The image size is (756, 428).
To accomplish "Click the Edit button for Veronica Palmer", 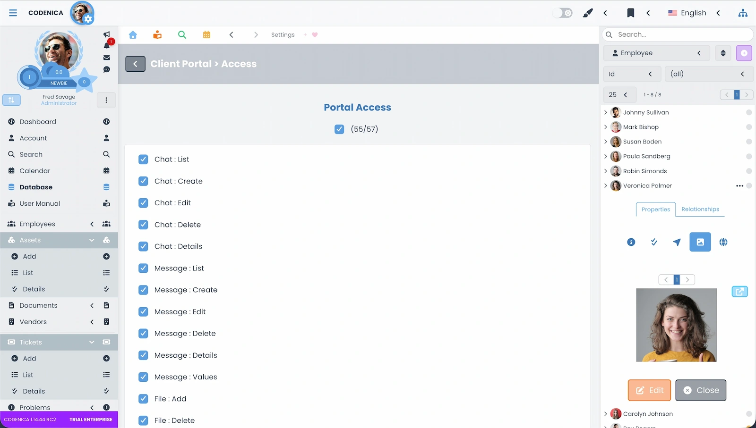I will [649, 390].
